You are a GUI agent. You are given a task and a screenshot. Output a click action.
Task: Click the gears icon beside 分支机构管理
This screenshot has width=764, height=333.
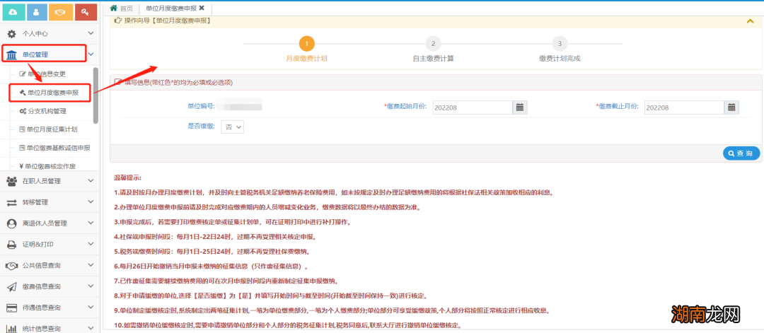(23, 111)
